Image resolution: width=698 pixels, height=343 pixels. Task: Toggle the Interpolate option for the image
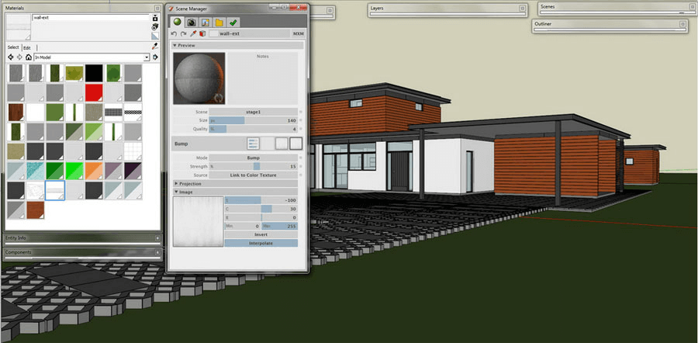261,243
